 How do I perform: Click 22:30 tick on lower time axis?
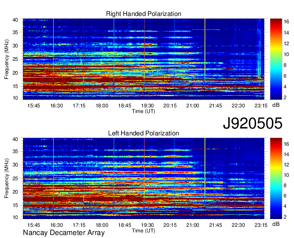click(x=238, y=225)
